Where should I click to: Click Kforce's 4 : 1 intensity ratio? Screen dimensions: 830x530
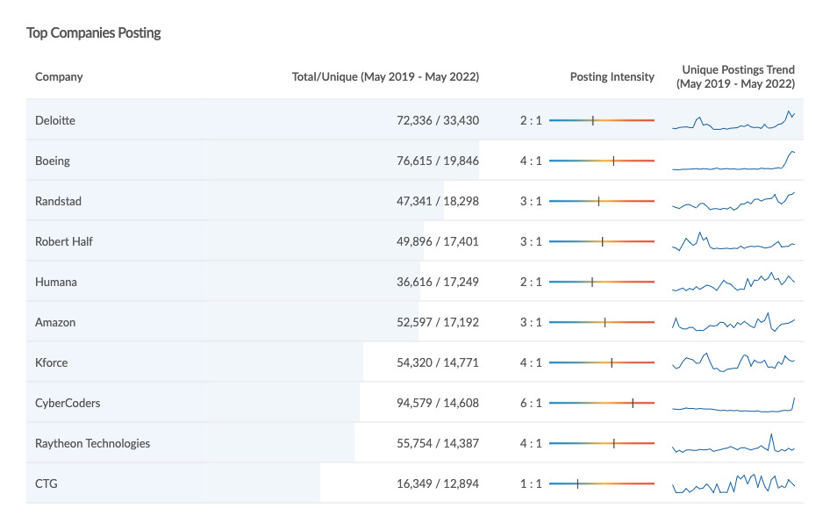point(531,362)
